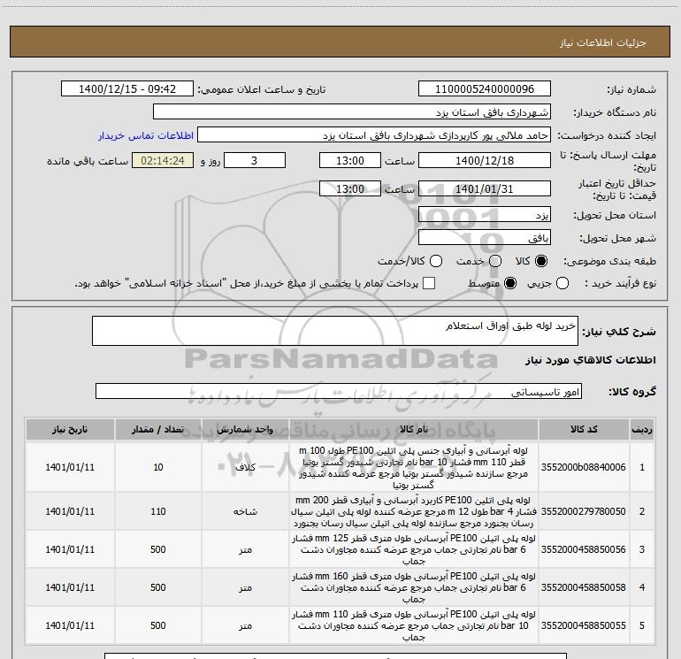Viewport: 681px width, 659px height.
Task: Click the description box خرید لوله طبق اوراق استعلام
Action: 335,331
